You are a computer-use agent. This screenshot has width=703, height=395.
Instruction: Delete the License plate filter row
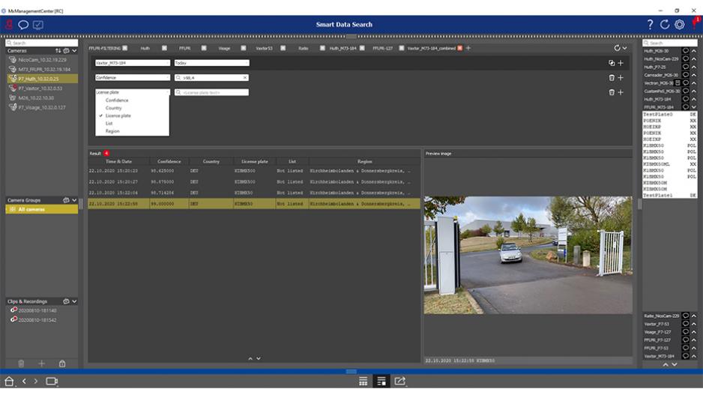(x=612, y=92)
